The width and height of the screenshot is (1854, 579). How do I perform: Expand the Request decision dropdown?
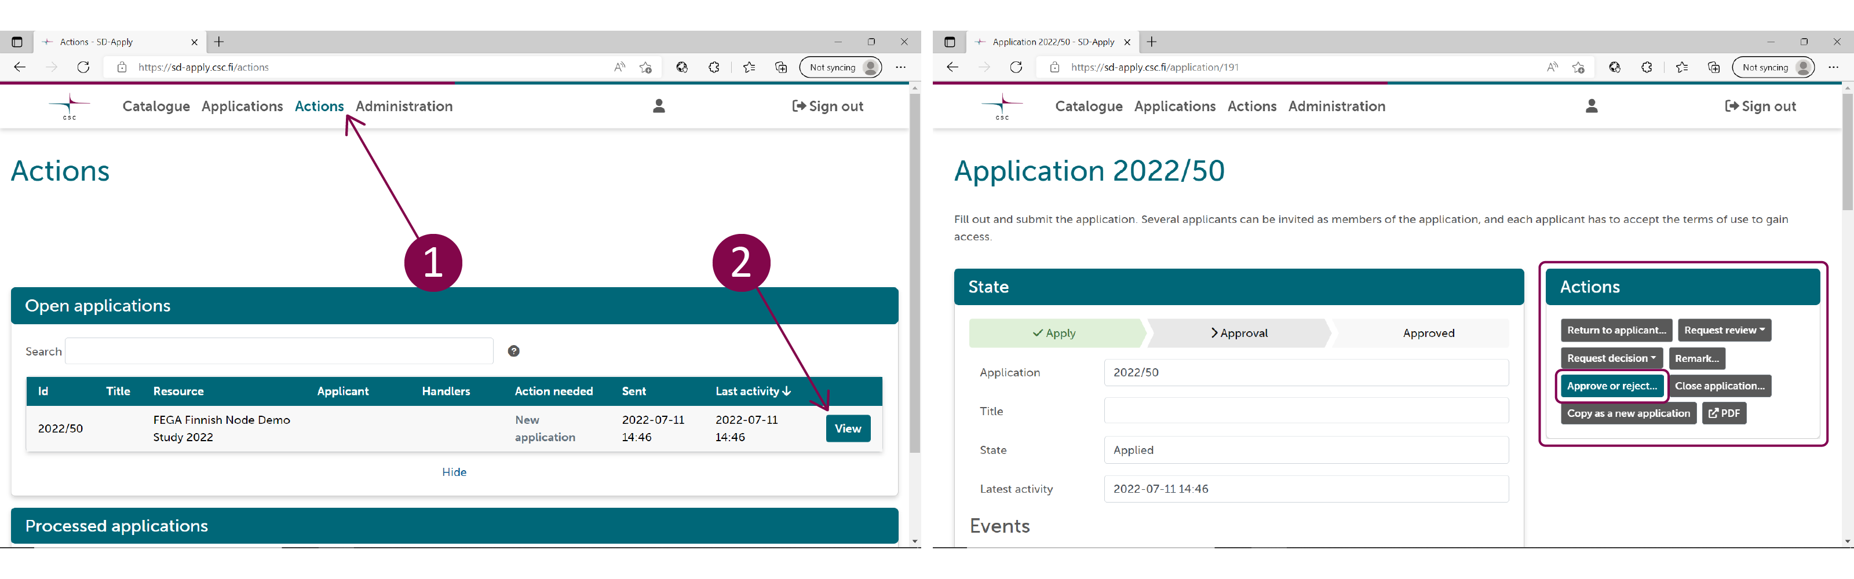point(1611,358)
